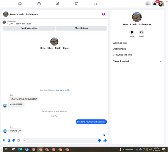Click Rene's avatar next to phone number message

pyautogui.click(x=5, y=131)
